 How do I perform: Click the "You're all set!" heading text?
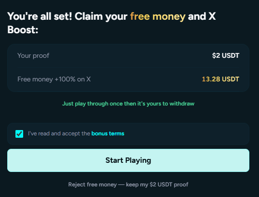pyautogui.click(x=40, y=16)
